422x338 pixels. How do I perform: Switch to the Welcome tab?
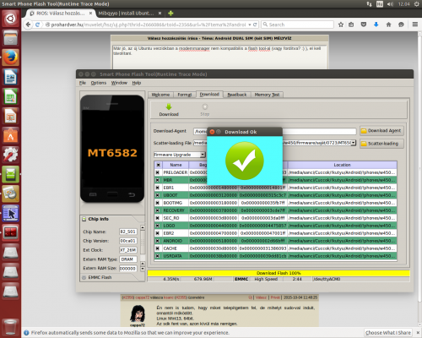click(160, 95)
